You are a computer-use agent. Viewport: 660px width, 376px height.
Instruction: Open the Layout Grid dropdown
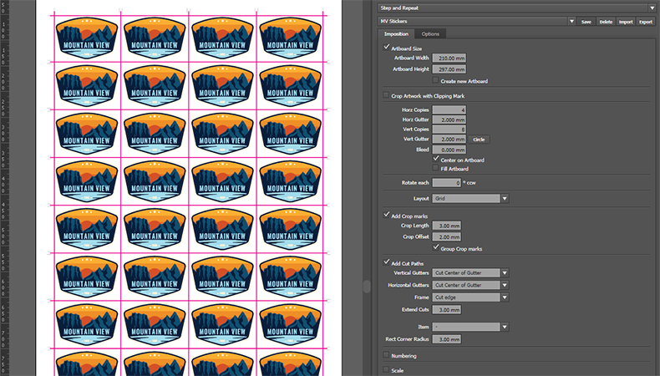(470, 198)
